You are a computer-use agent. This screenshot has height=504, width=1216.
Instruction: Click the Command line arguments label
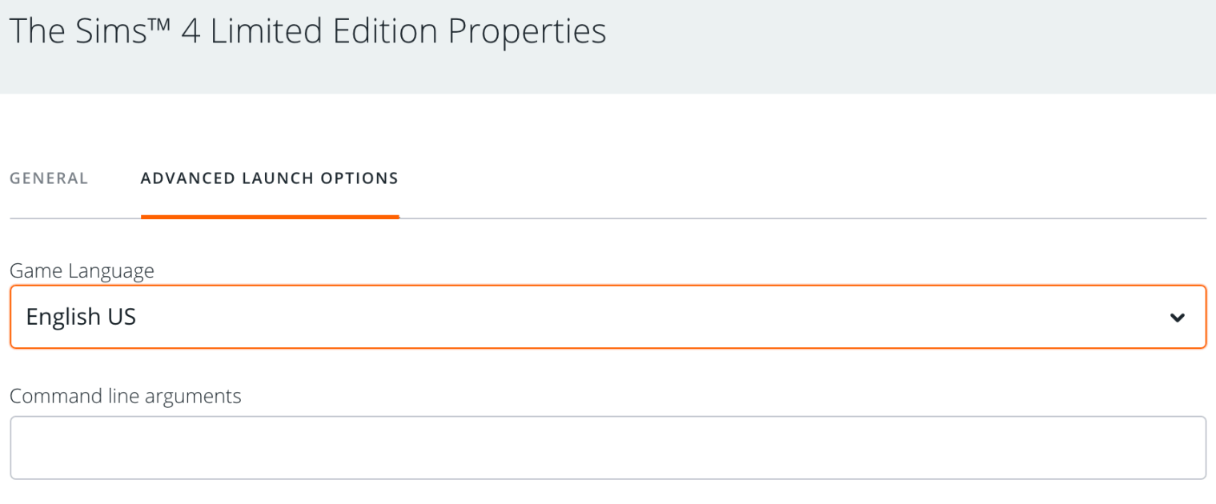tap(126, 395)
